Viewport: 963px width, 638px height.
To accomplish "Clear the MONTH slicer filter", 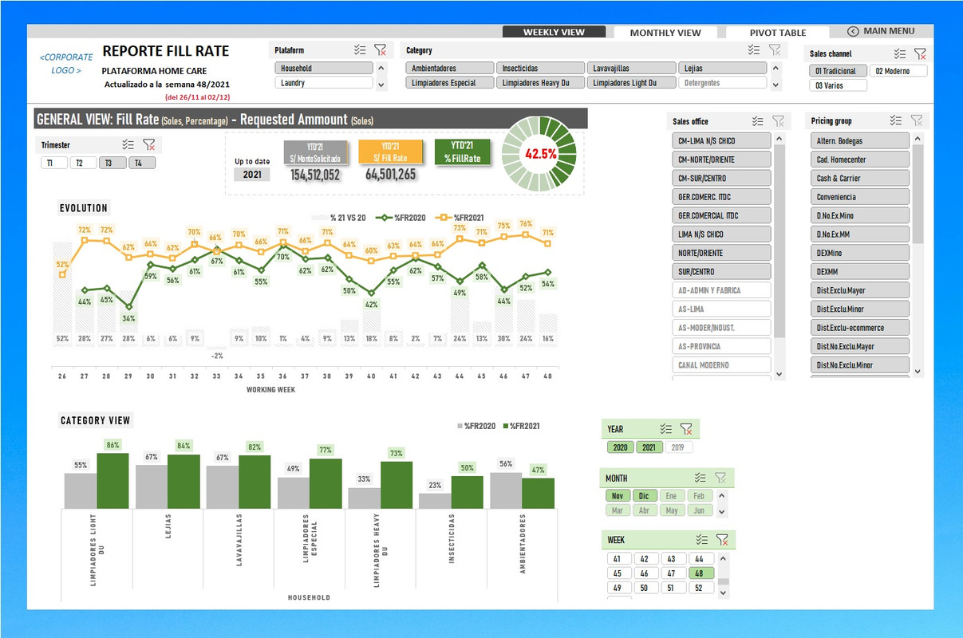I will [x=720, y=478].
